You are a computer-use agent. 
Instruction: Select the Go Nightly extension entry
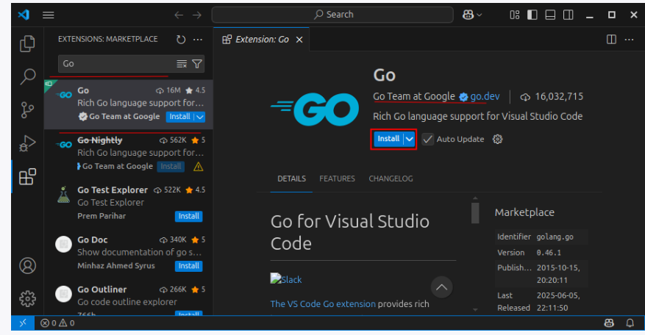[129, 154]
